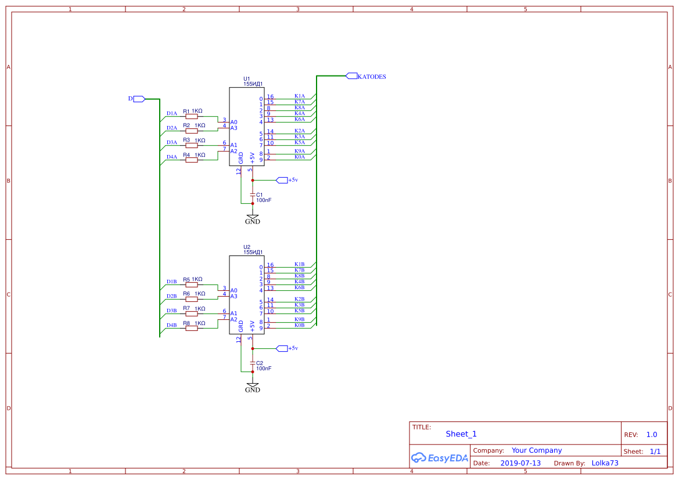Viewport: 679px width, 480px height.
Task: Click the Sheet_1 title text
Action: 461,434
